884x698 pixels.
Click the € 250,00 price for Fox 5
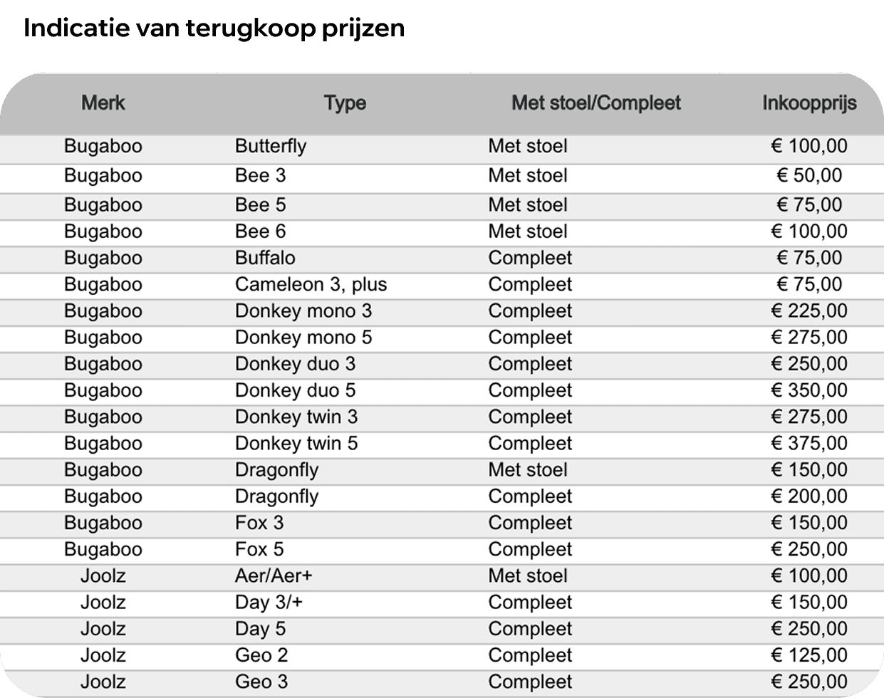tap(809, 549)
